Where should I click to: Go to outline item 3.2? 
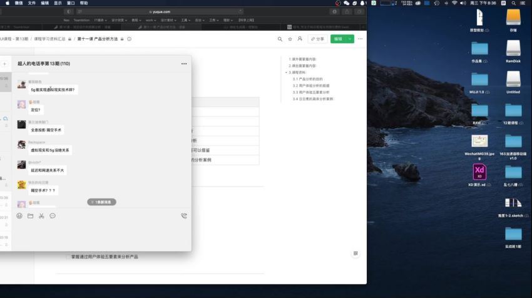(x=311, y=86)
